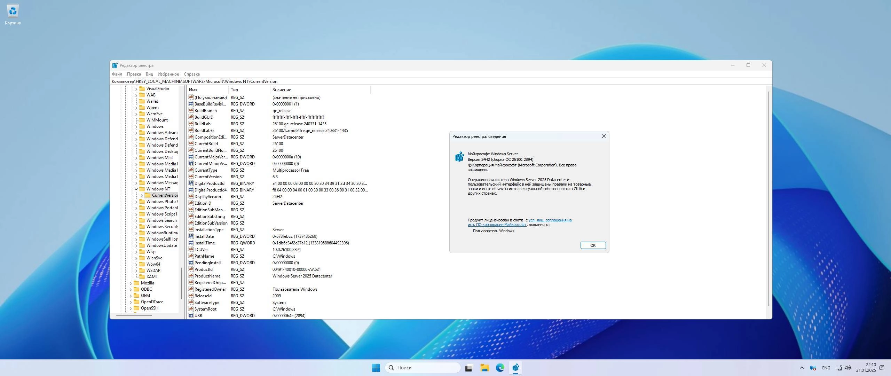Click the ProductName string value icon

(x=191, y=276)
